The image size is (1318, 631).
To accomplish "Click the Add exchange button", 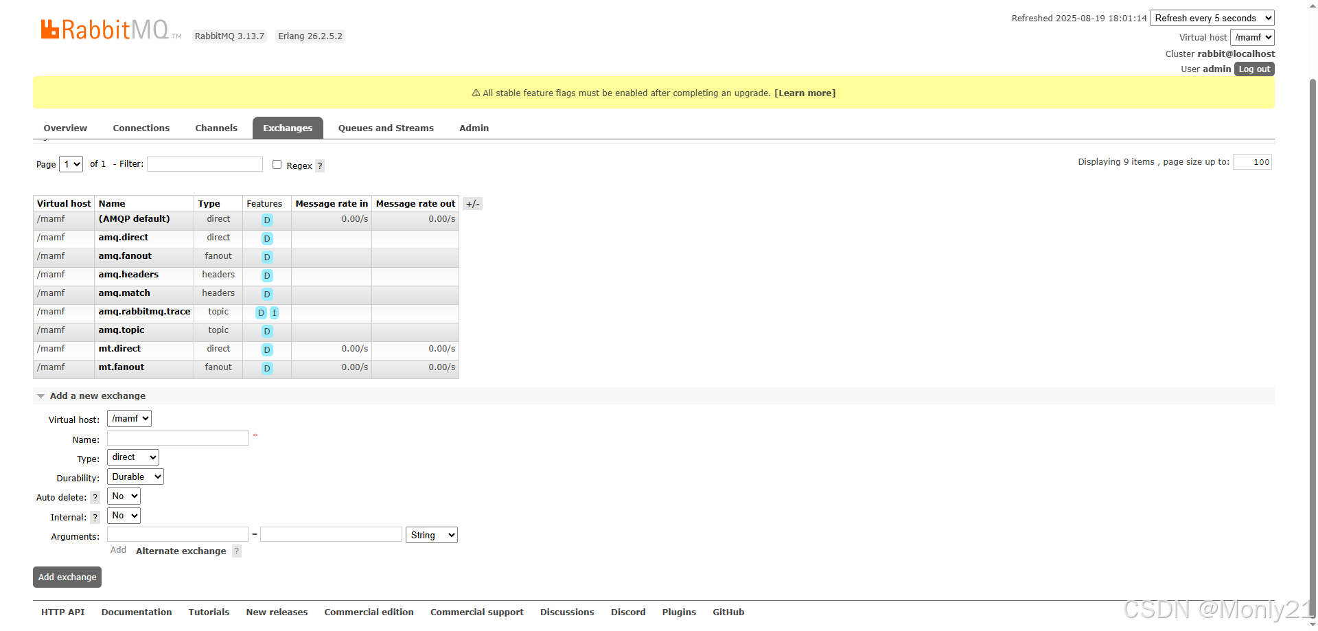I will click(67, 577).
